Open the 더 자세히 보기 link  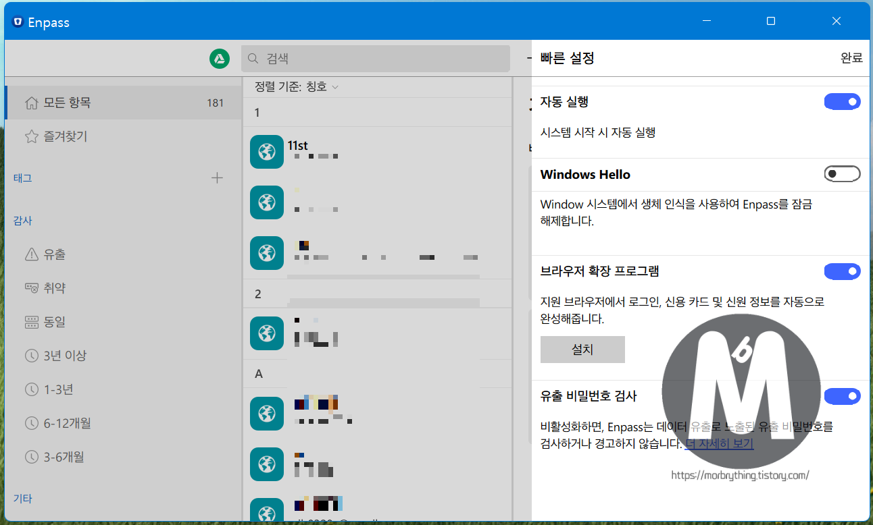[719, 443]
